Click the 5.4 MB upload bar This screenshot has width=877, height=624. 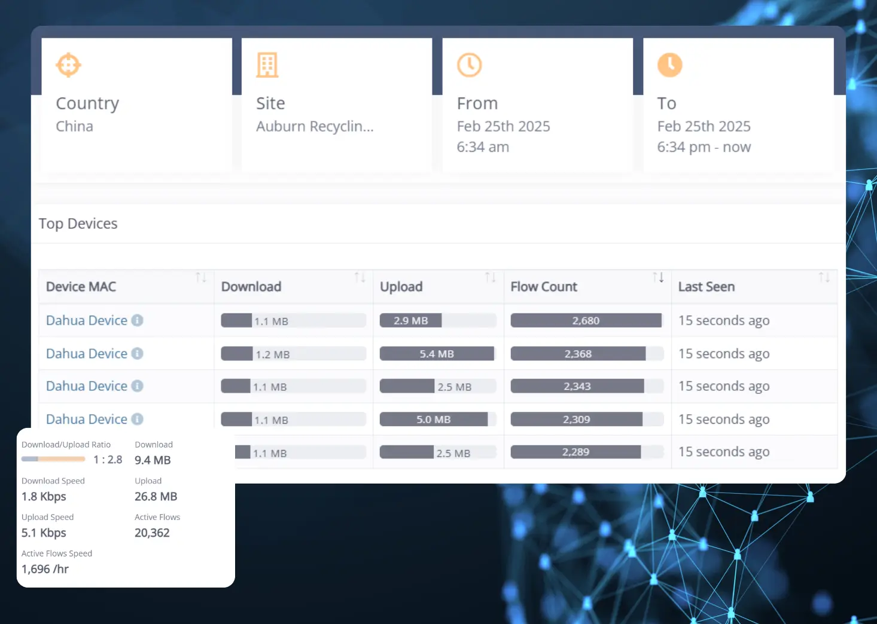(x=437, y=354)
